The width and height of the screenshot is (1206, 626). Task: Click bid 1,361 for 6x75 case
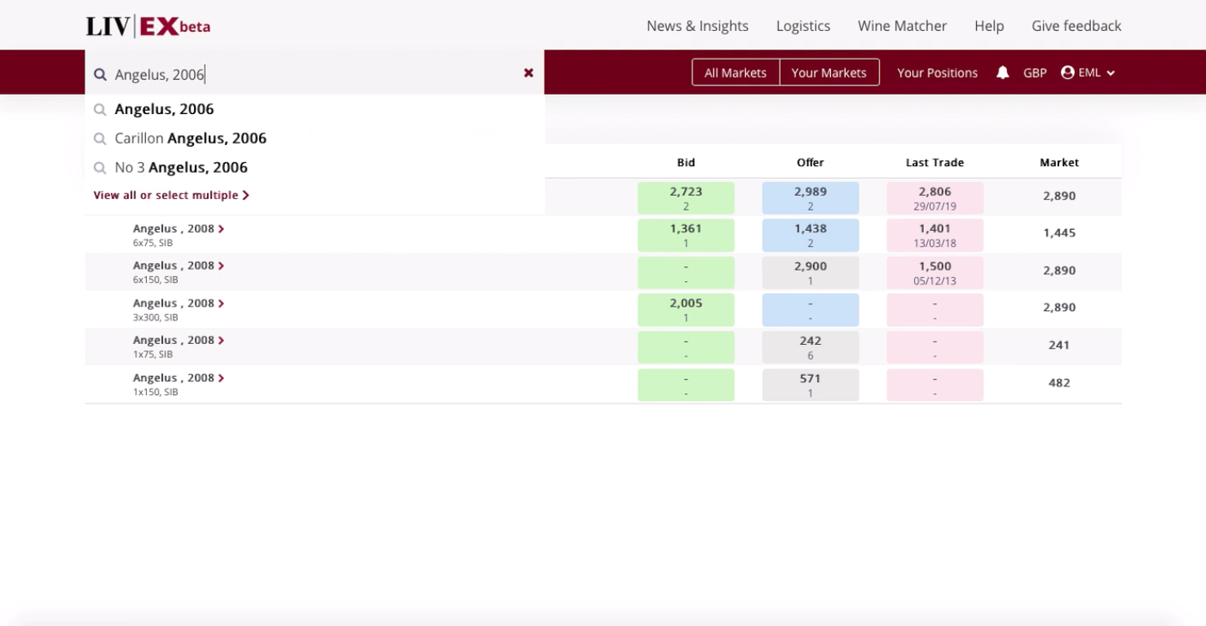coord(686,235)
